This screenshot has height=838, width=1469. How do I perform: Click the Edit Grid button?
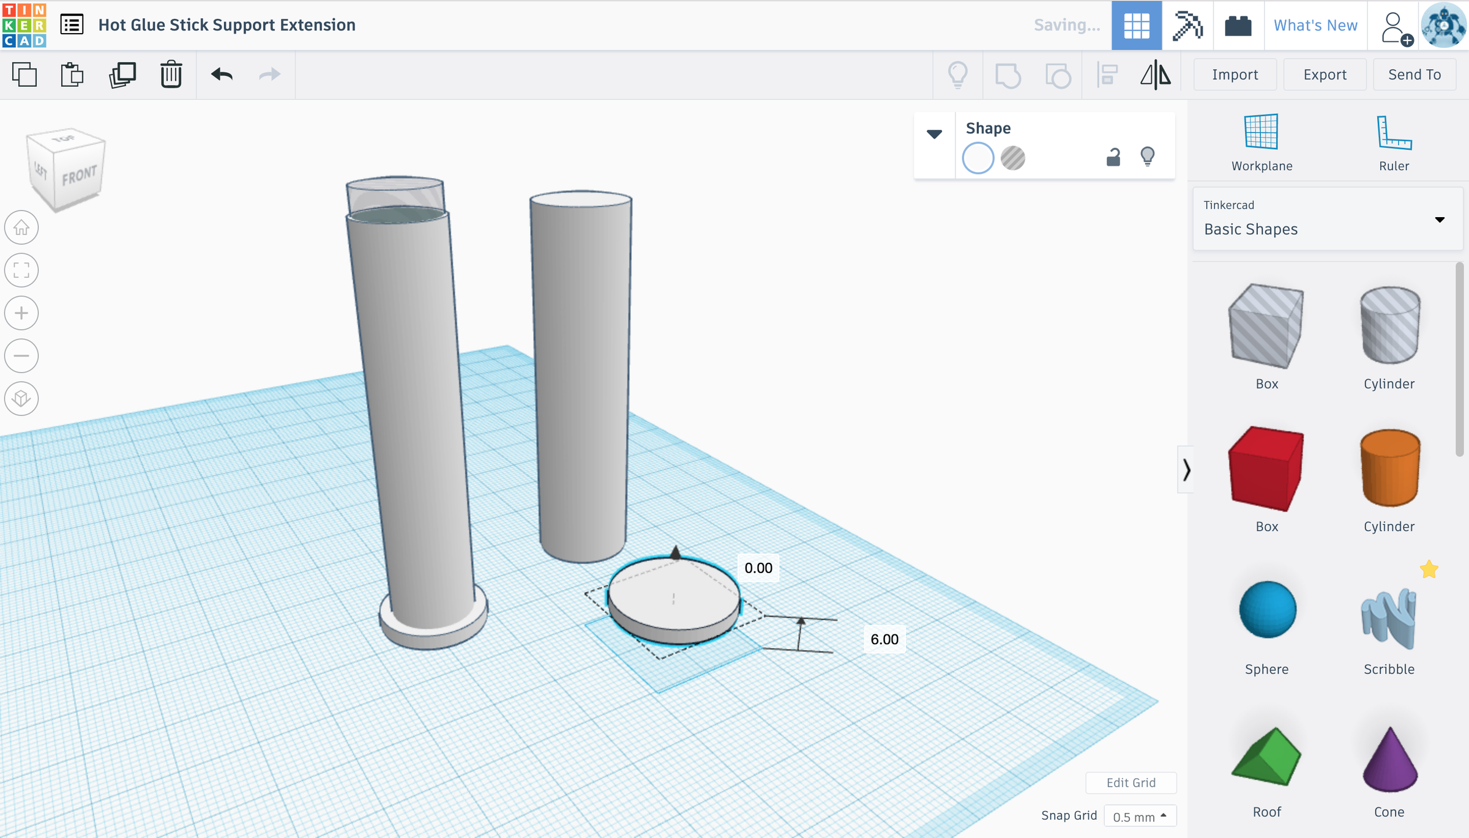1131,782
